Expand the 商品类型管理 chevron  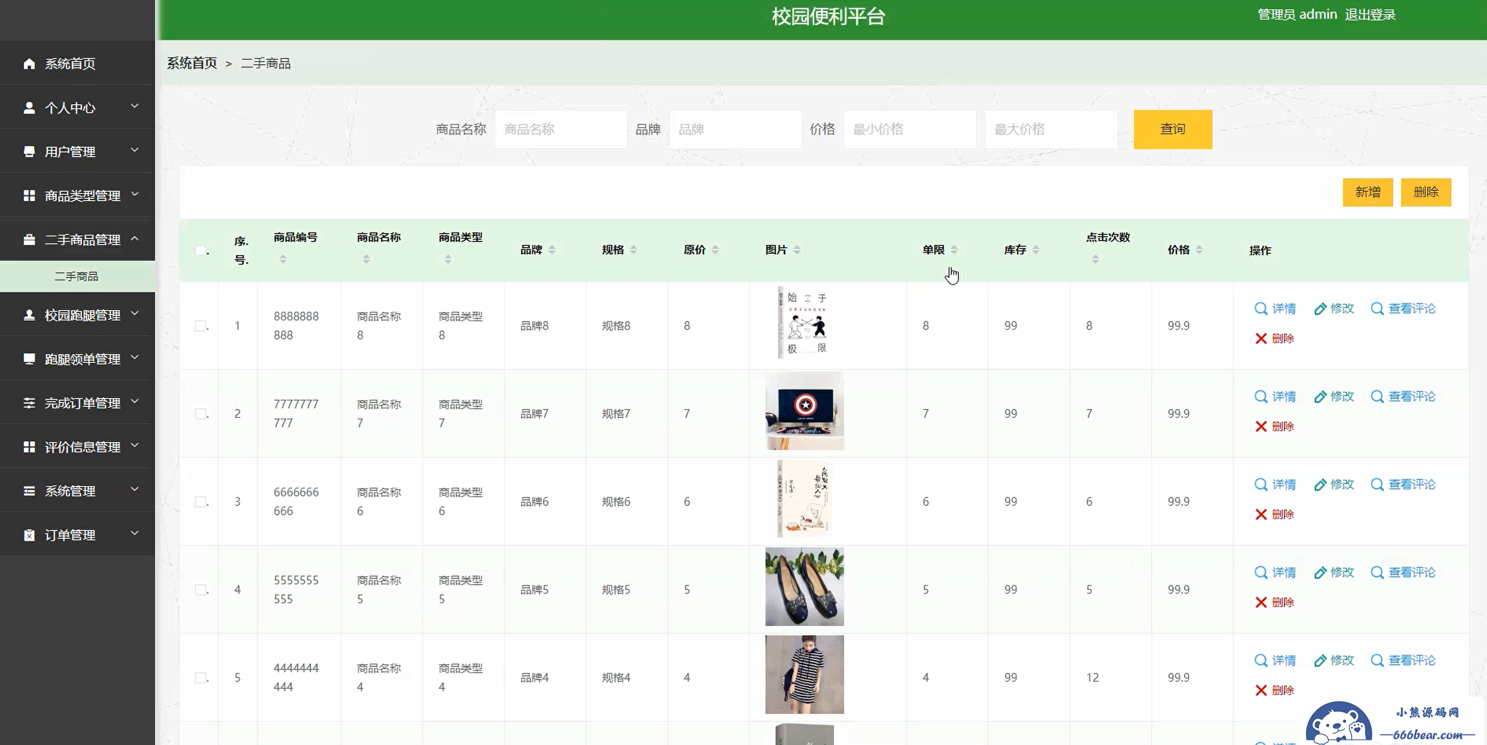click(x=135, y=194)
